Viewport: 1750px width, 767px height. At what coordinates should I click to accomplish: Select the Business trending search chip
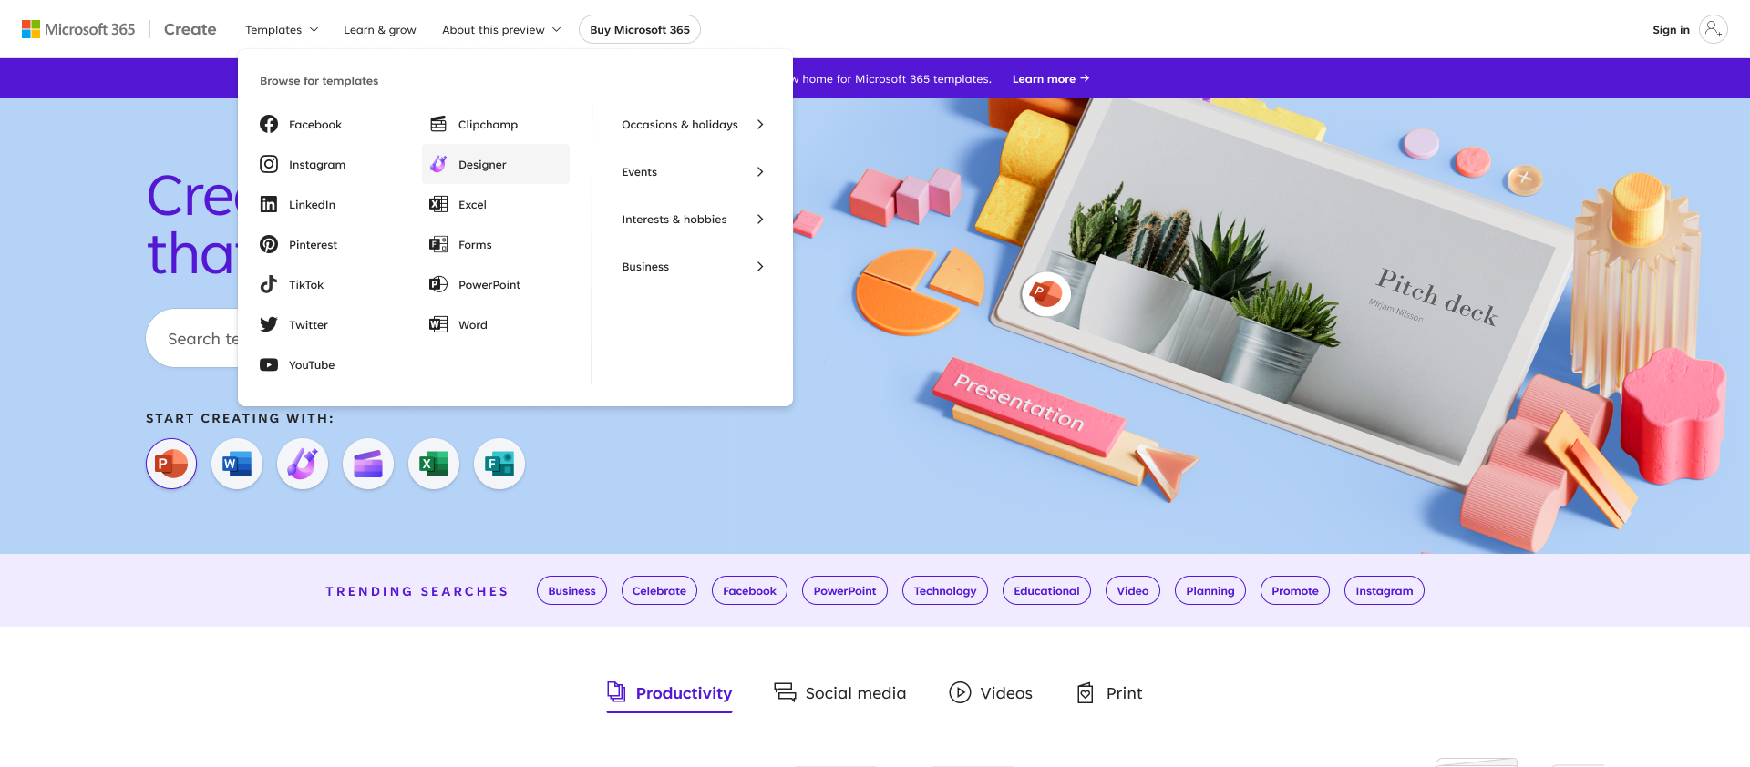click(x=571, y=590)
